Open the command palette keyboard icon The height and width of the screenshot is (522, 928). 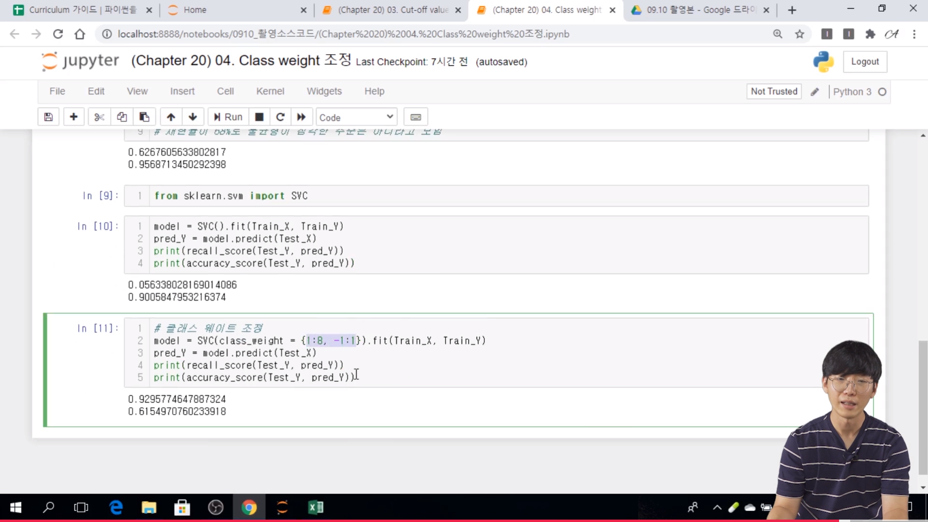click(x=416, y=117)
